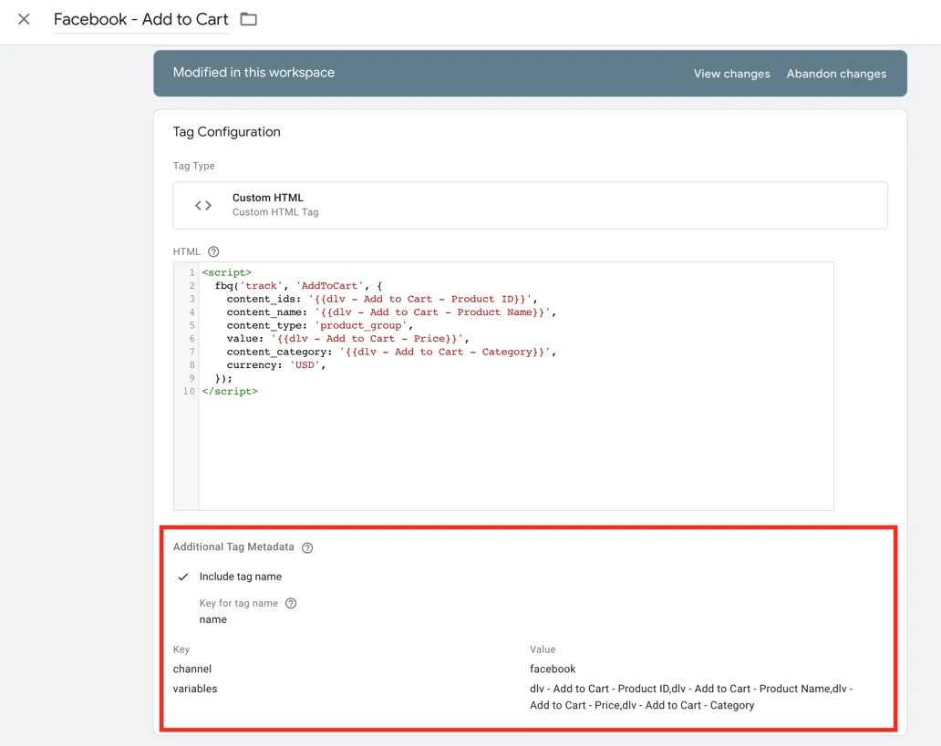Click line number 10 in the editor gutter
The image size is (941, 746).
point(189,391)
